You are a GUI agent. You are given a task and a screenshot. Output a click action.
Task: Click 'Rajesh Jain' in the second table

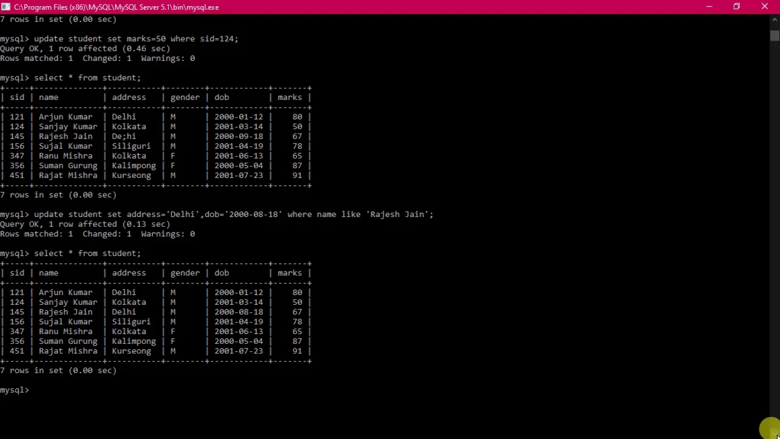point(65,312)
